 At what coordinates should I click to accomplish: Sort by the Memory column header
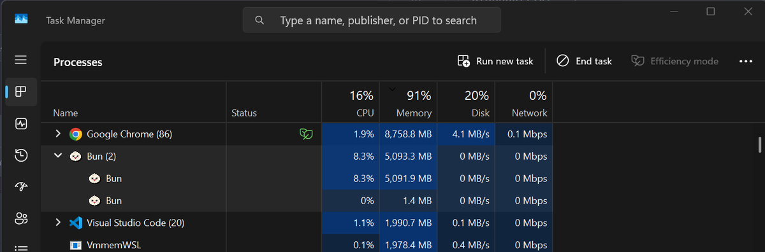coord(408,102)
